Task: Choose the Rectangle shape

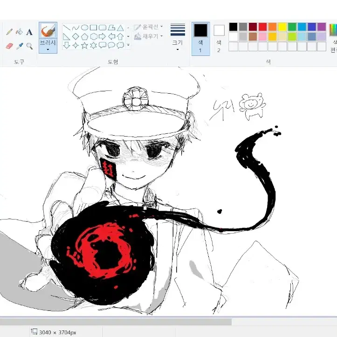Action: [x=94, y=28]
